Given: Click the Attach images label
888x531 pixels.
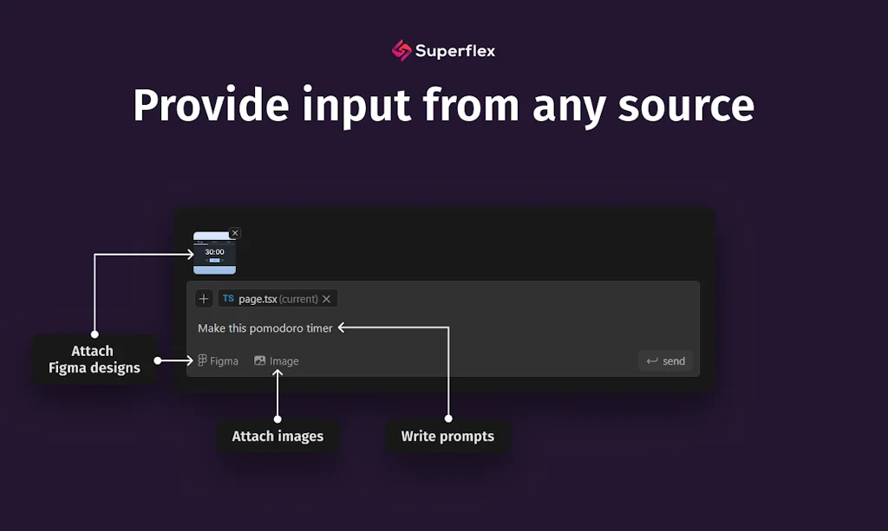Looking at the screenshot, I should [277, 436].
